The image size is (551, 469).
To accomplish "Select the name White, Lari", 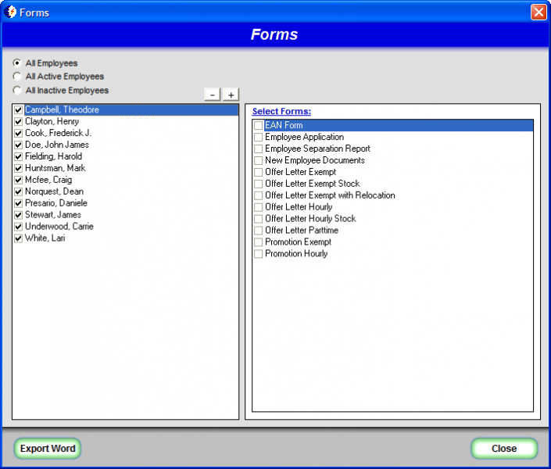I will 45,238.
